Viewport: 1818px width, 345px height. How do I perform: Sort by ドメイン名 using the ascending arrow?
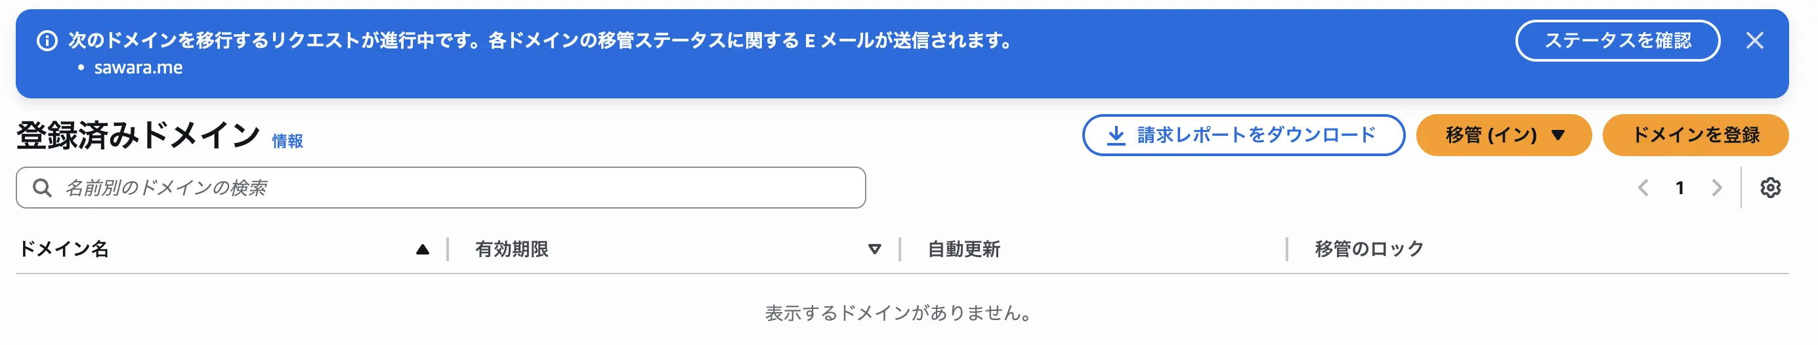(x=423, y=249)
